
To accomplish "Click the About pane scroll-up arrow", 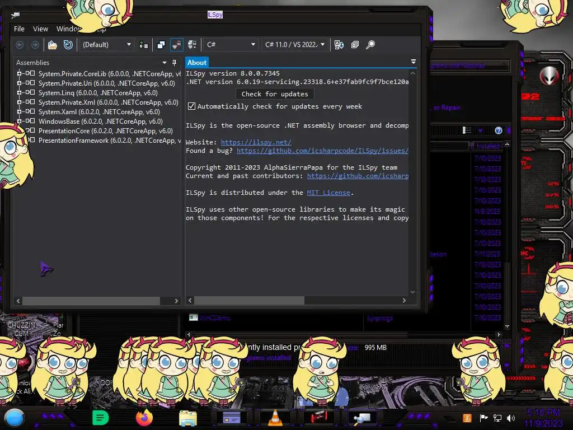I will [412, 73].
